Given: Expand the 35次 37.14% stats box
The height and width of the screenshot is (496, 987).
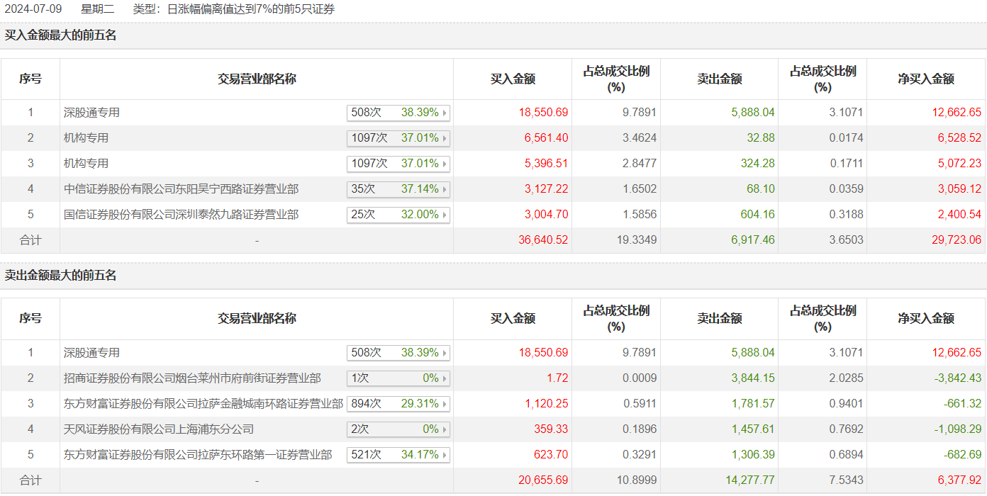Looking at the screenshot, I should click(398, 189).
